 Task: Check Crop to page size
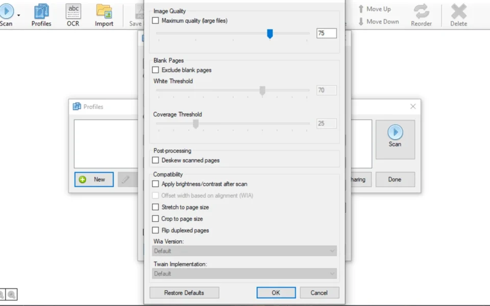[155, 219]
